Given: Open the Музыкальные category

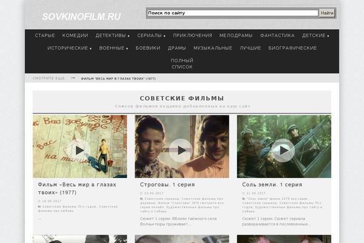Looking at the screenshot, I should [x=213, y=48].
